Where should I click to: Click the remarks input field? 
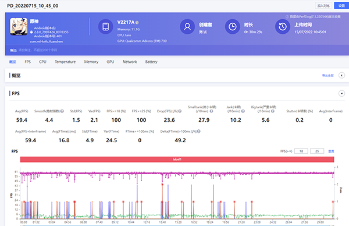(x=38, y=50)
